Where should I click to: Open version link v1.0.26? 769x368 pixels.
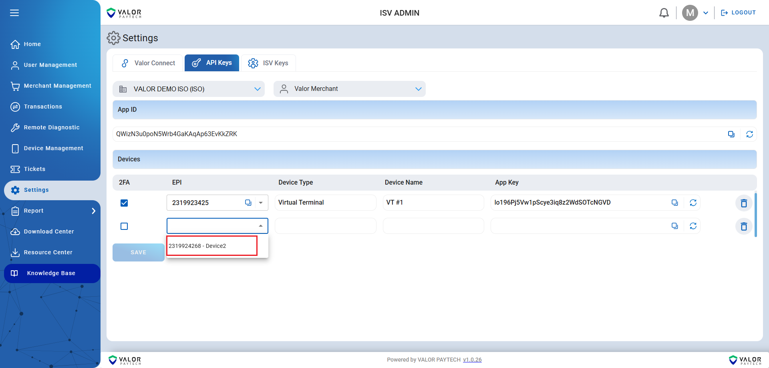click(472, 360)
